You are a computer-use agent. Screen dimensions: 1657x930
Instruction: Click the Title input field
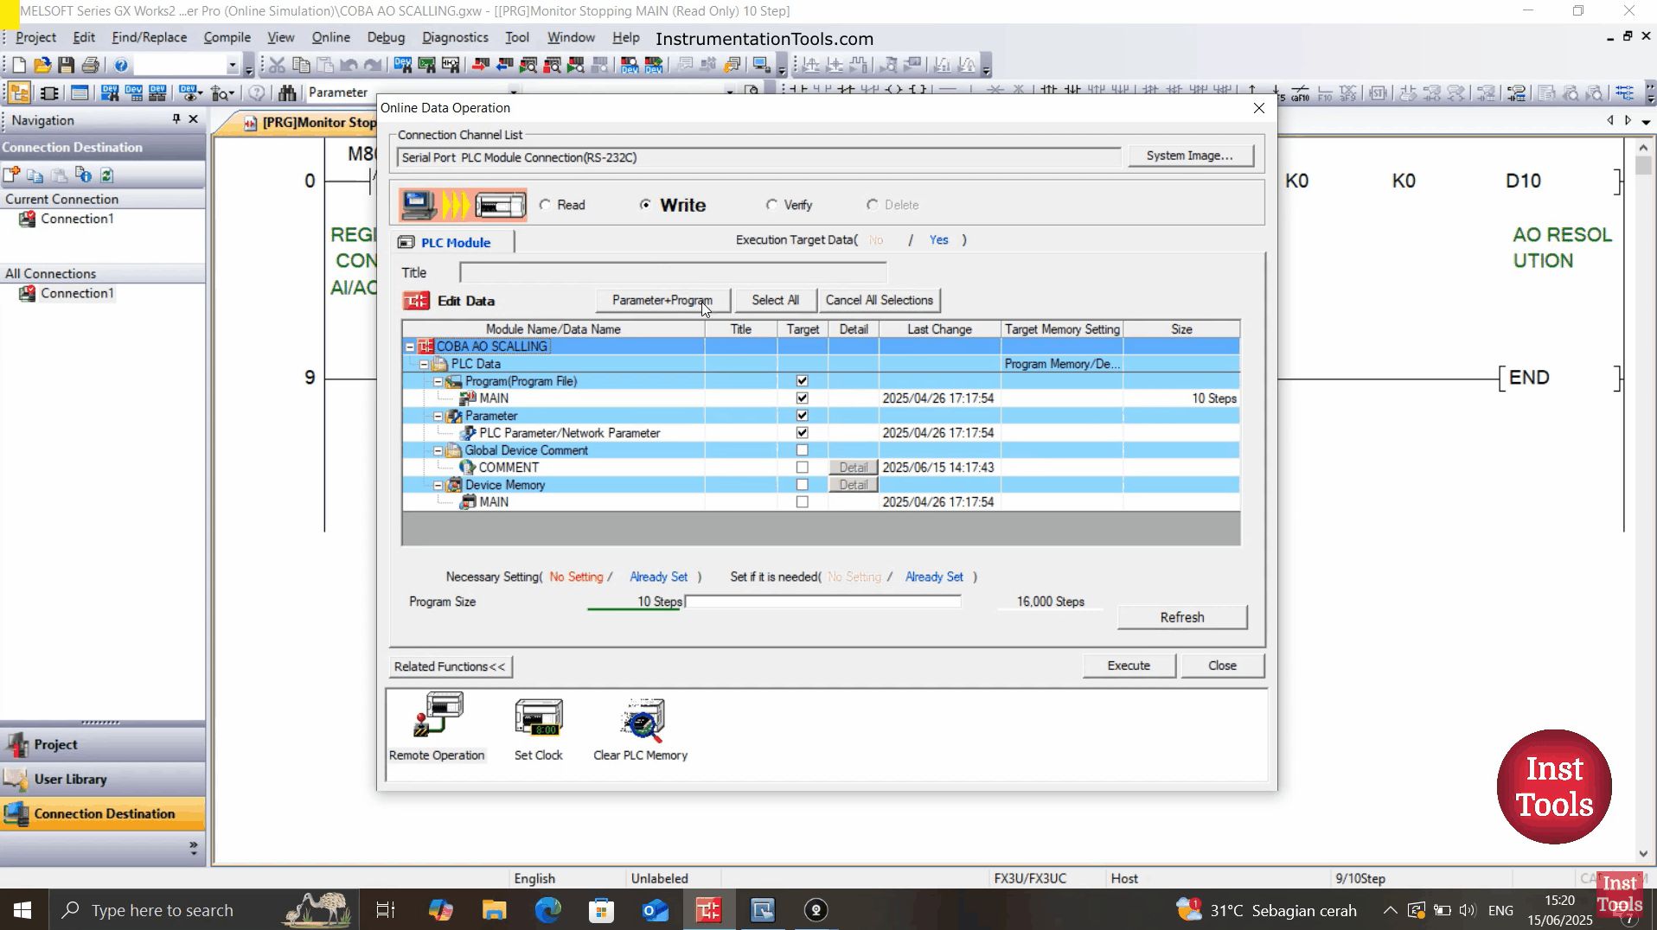pos(673,272)
